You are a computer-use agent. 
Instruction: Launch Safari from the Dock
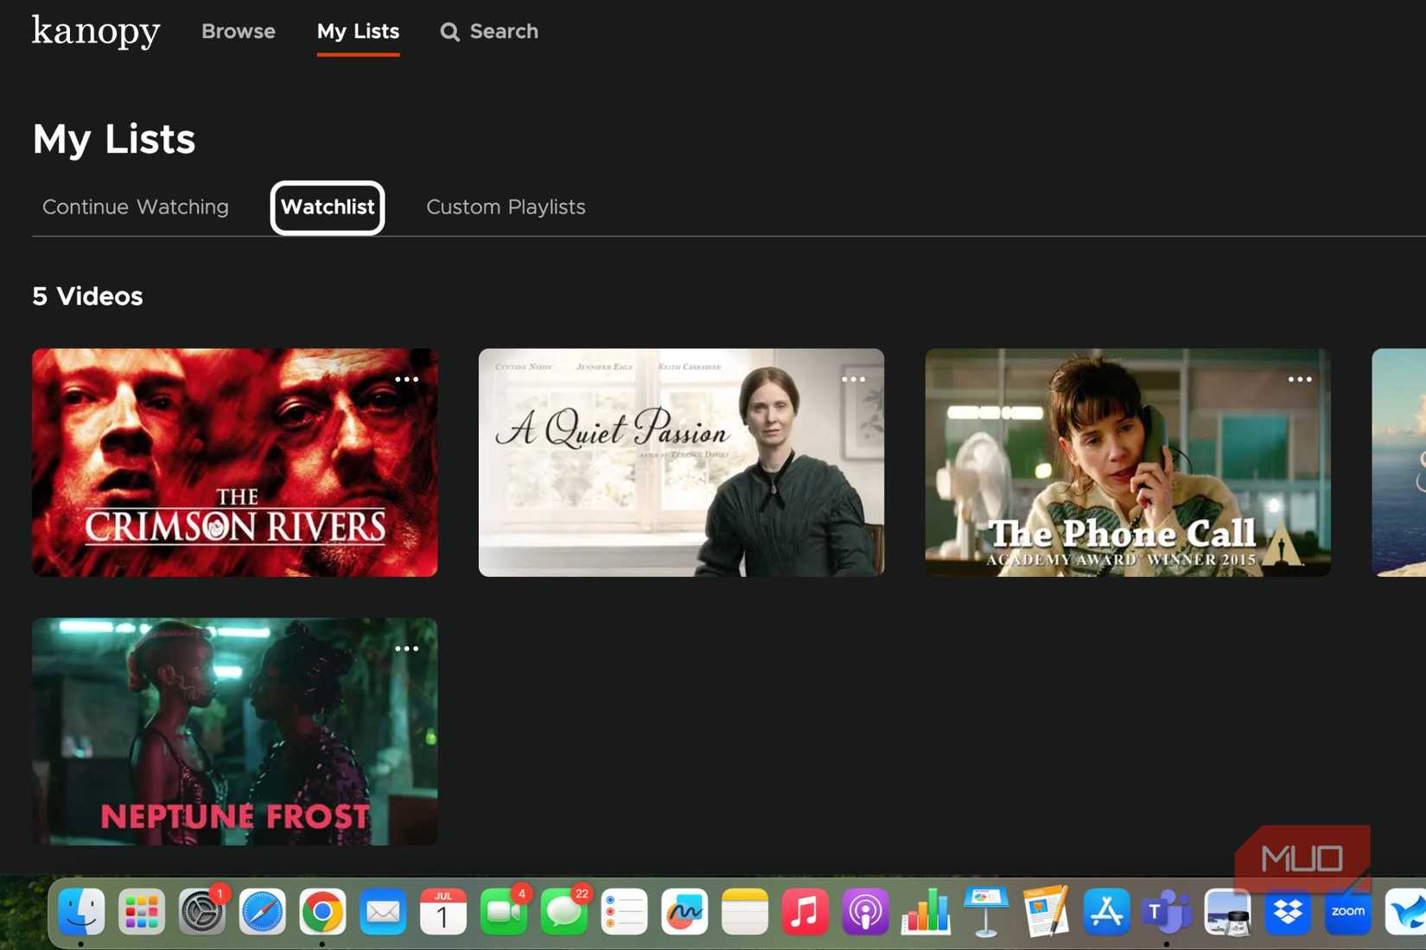point(263,912)
